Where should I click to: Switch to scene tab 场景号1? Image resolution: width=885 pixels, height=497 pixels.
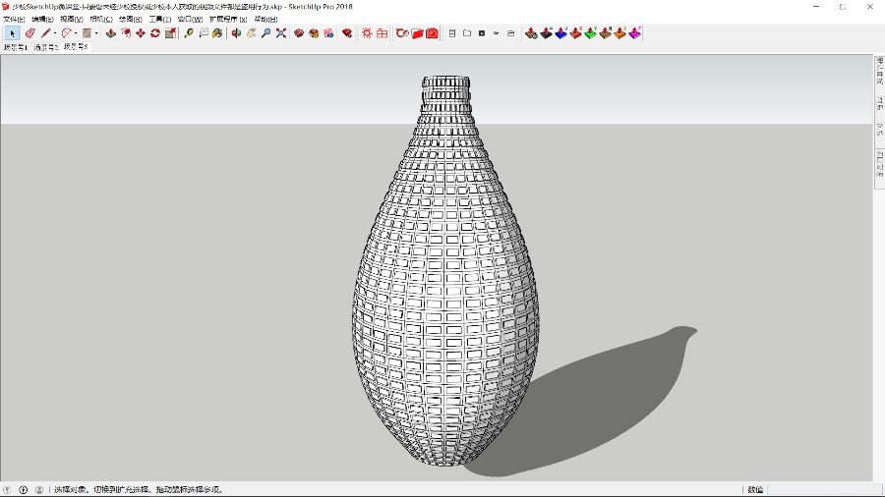pos(16,47)
